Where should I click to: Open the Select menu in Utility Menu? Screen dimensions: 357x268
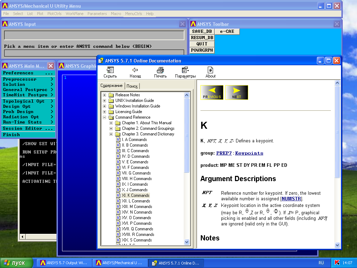18,14
